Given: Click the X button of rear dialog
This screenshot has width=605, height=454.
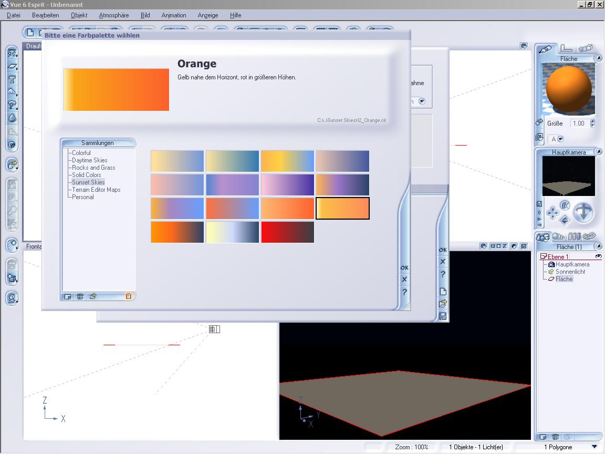Looking at the screenshot, I should 443,262.
